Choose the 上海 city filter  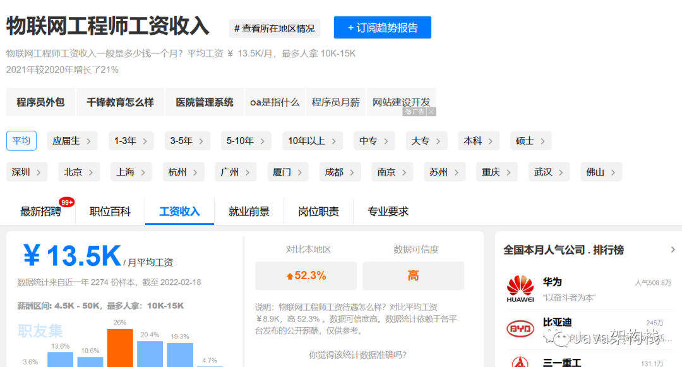tap(131, 172)
